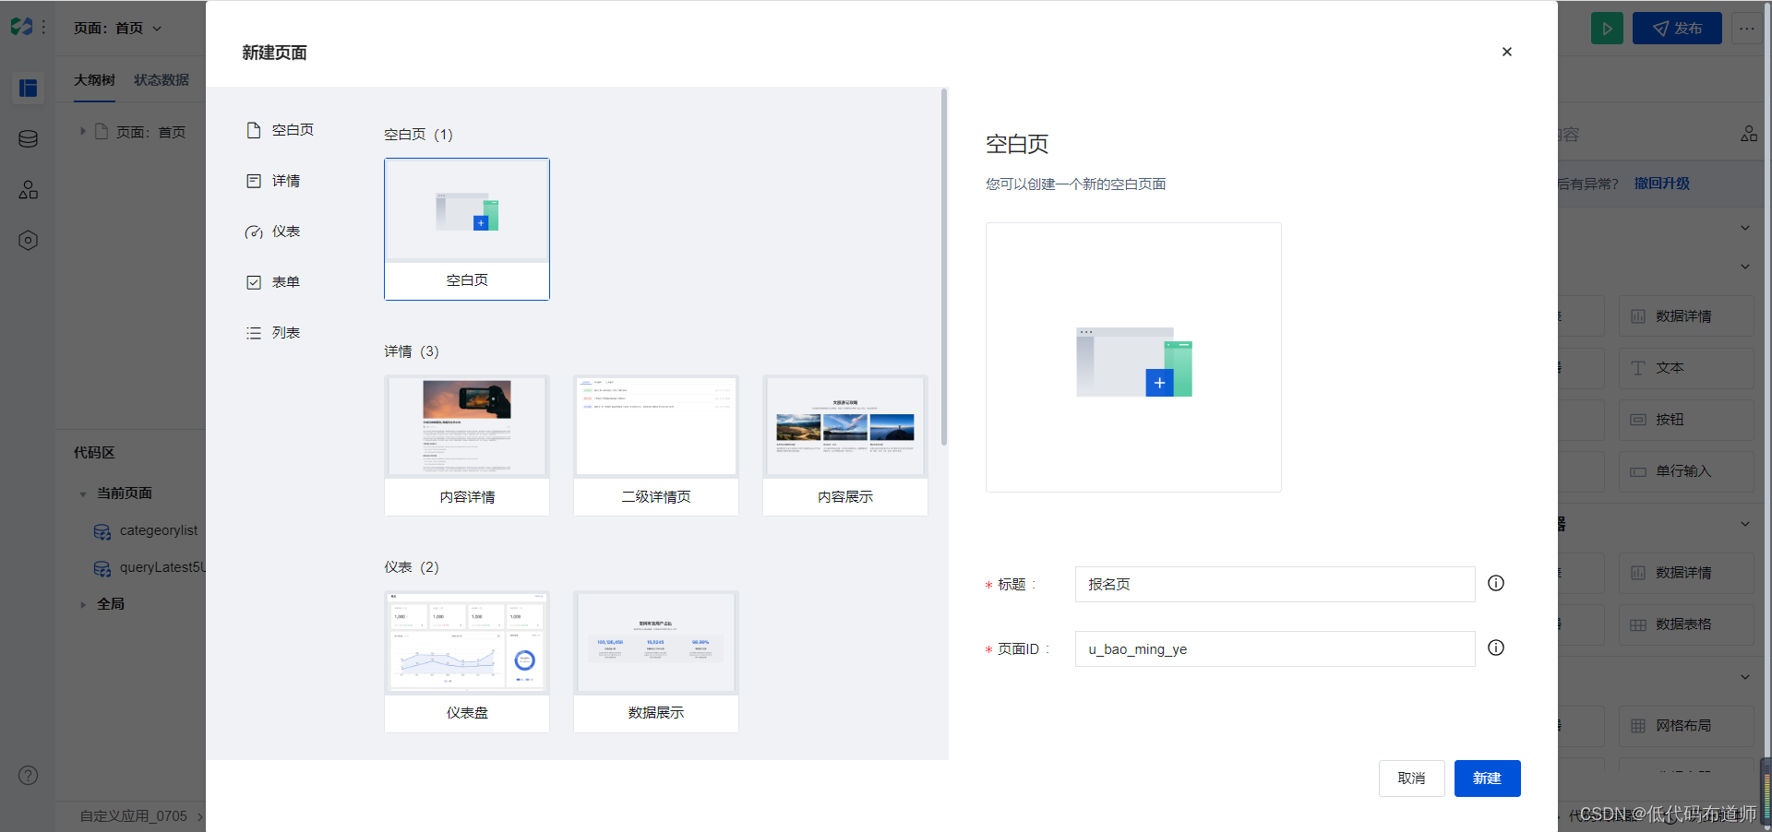This screenshot has height=832, width=1772.
Task: Expand the 全局 code section
Action: coord(83,605)
